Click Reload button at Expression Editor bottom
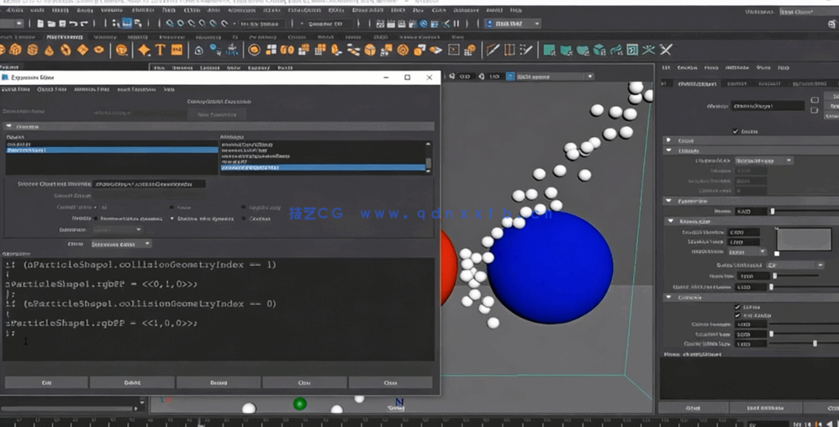Image resolution: width=839 pixels, height=427 pixels. click(219, 382)
